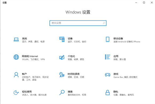Open the 轻松使用 settings category

pyautogui.click(x=27, y=91)
